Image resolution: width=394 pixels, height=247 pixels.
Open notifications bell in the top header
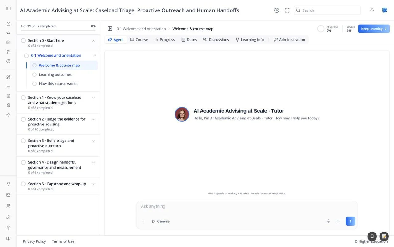372,10
